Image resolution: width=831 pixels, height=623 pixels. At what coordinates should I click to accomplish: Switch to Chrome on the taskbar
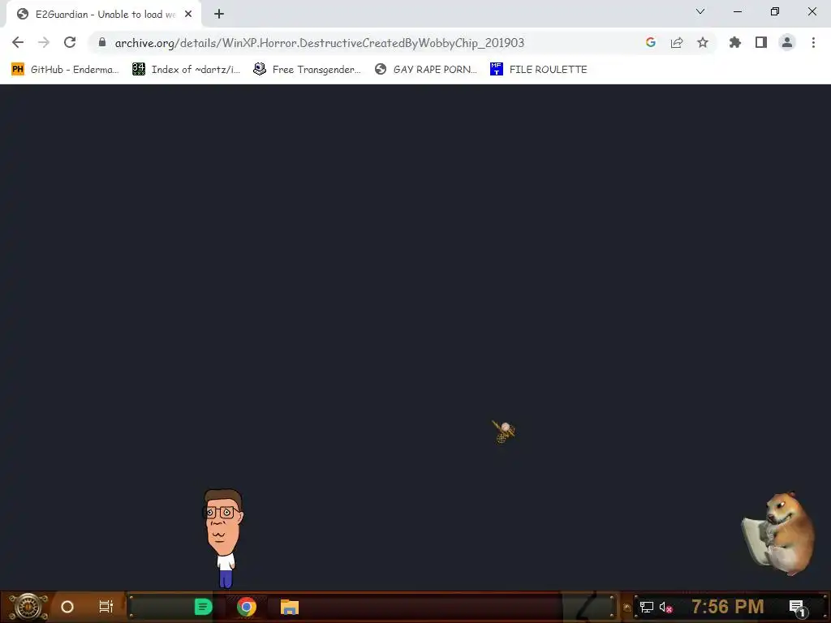pos(247,607)
